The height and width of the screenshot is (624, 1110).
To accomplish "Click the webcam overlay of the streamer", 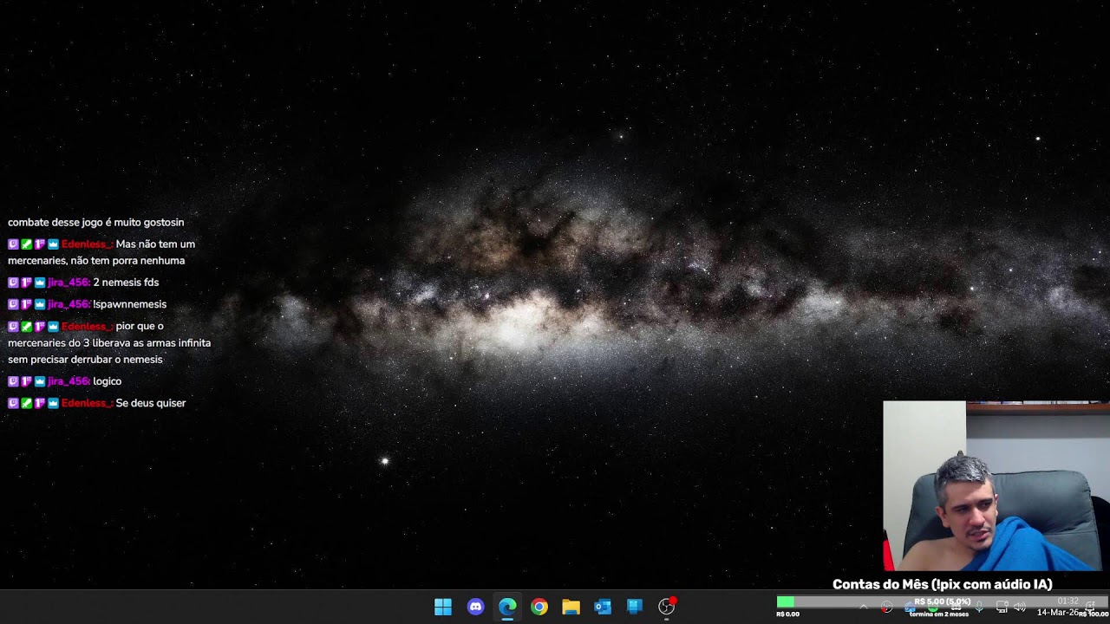I will (996, 485).
